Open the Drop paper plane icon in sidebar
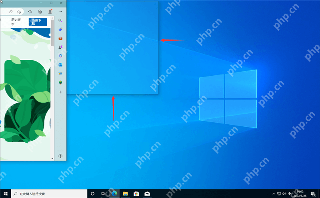Screen dimensions: 320x198 point(60,73)
